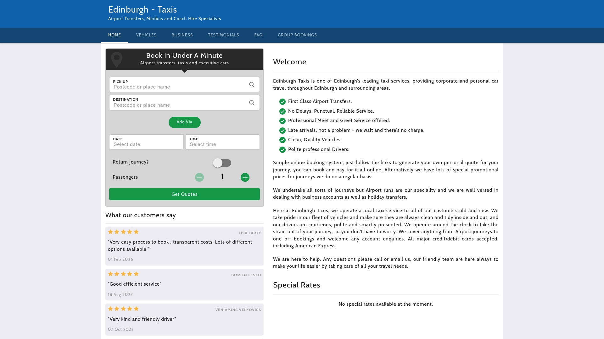Screen dimensions: 604x339
Task: Click the minus icon to remove a passenger
Action: [199, 177]
